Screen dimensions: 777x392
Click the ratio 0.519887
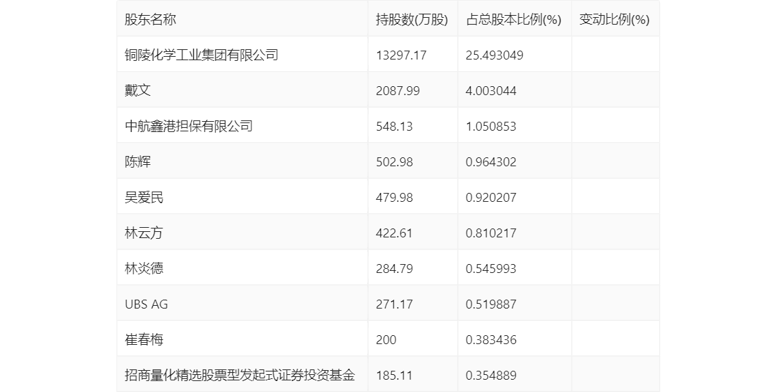click(x=491, y=304)
